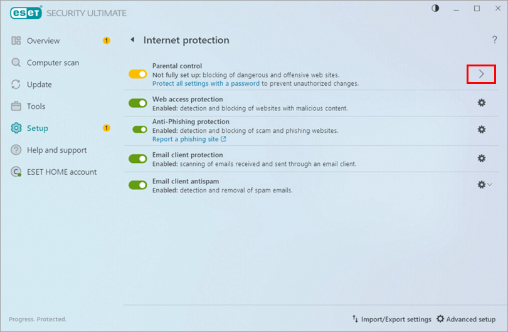The height and width of the screenshot is (332, 508).
Task: Click the ESET Security Ultimate logo
Action: coord(68,13)
